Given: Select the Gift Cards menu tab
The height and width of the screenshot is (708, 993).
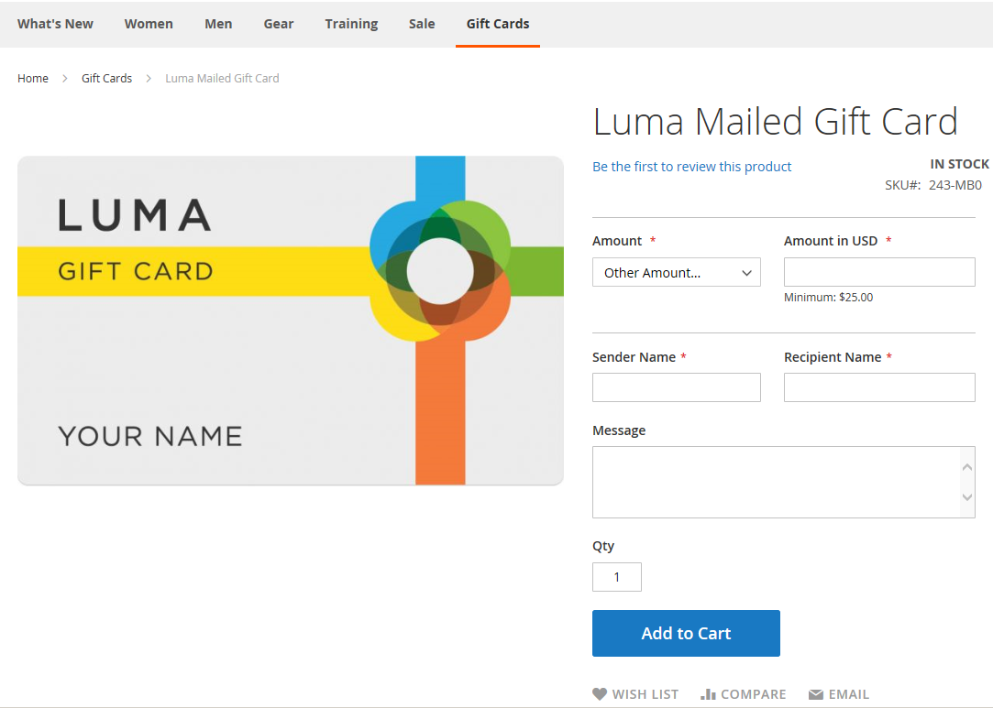Looking at the screenshot, I should click(x=498, y=24).
